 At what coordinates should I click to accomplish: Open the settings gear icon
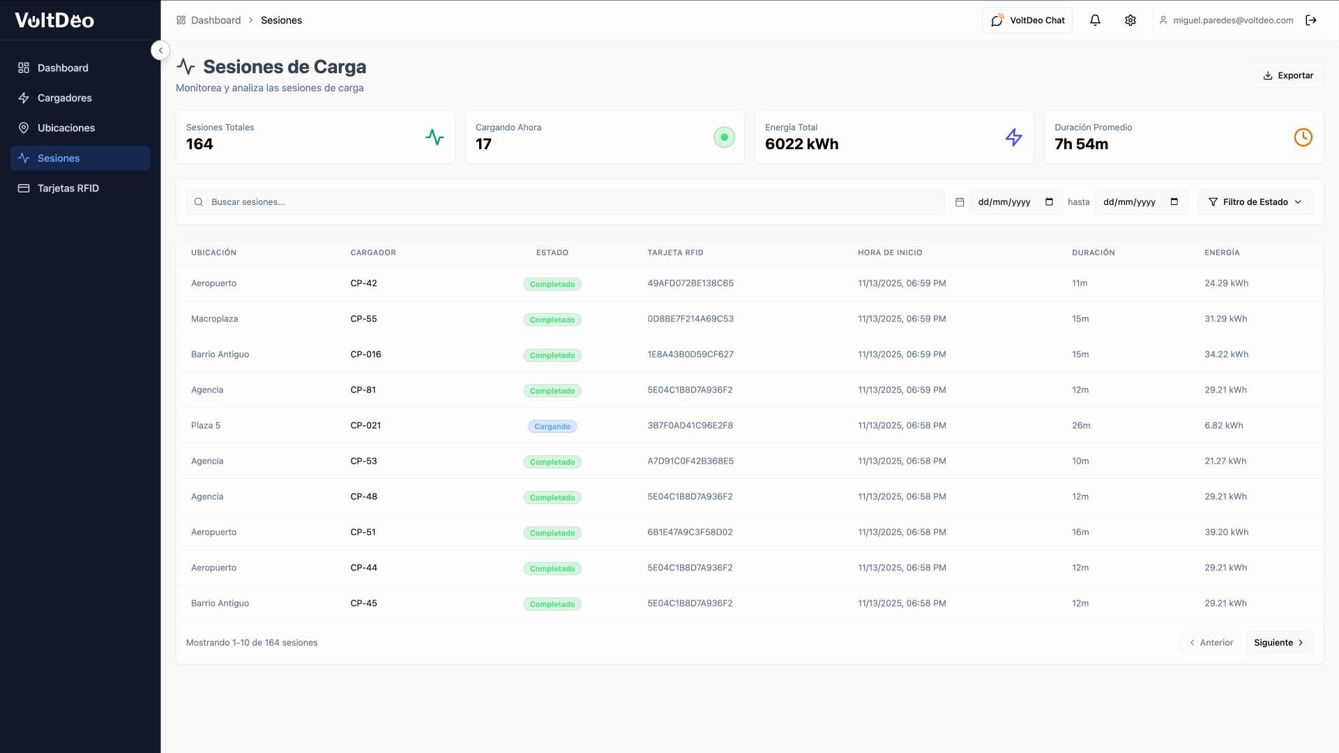1130,20
